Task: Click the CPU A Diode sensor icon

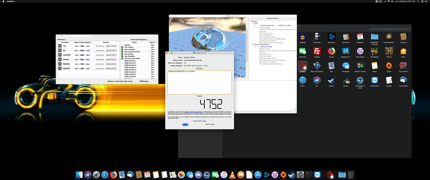Action: [122, 47]
